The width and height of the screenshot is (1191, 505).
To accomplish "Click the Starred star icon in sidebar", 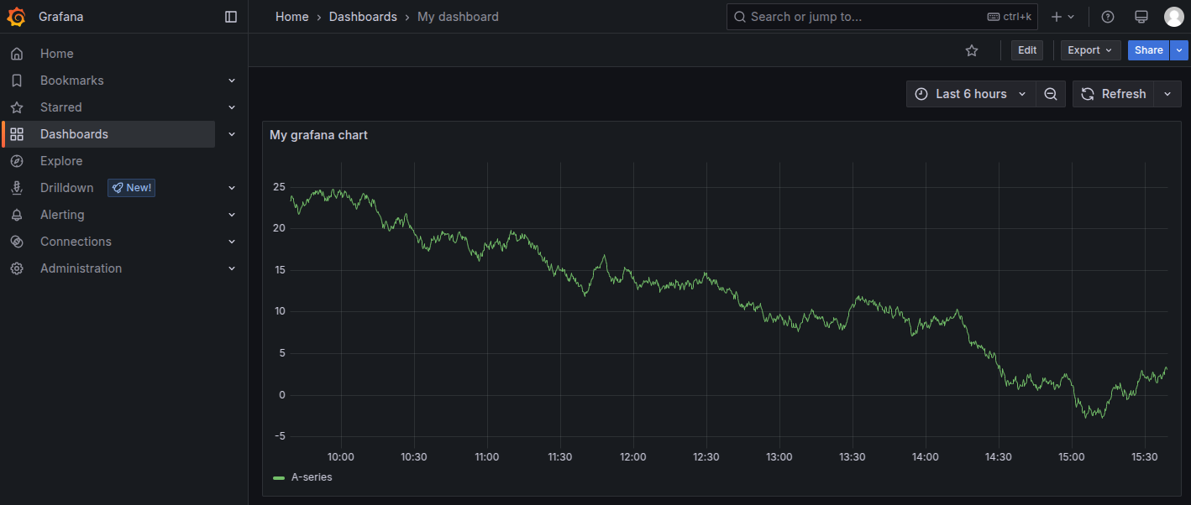I will (17, 107).
